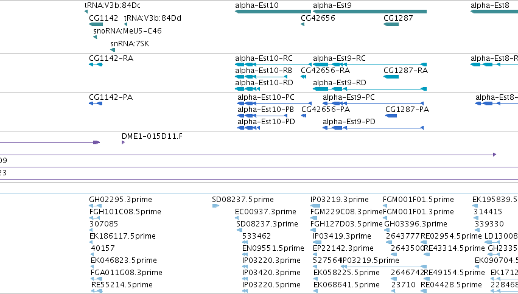Screen dimensions: 518x294
Task: Select the CG42656 gene label
Action: pyautogui.click(x=318, y=18)
